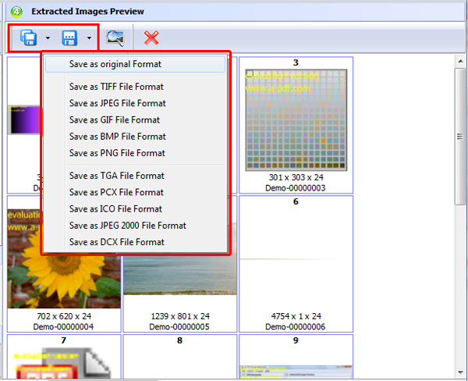Click the scrollbar up arrow
The height and width of the screenshot is (381, 468).
click(x=460, y=61)
